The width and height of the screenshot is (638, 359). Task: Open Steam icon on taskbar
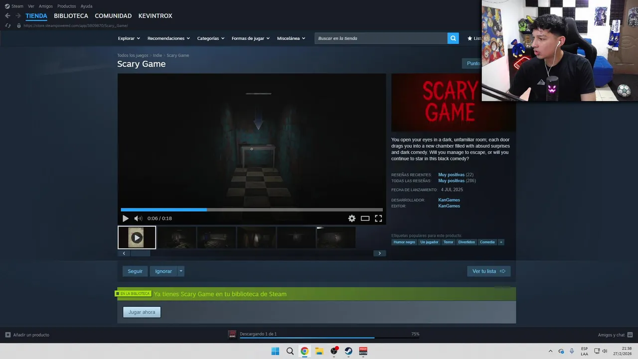348,351
